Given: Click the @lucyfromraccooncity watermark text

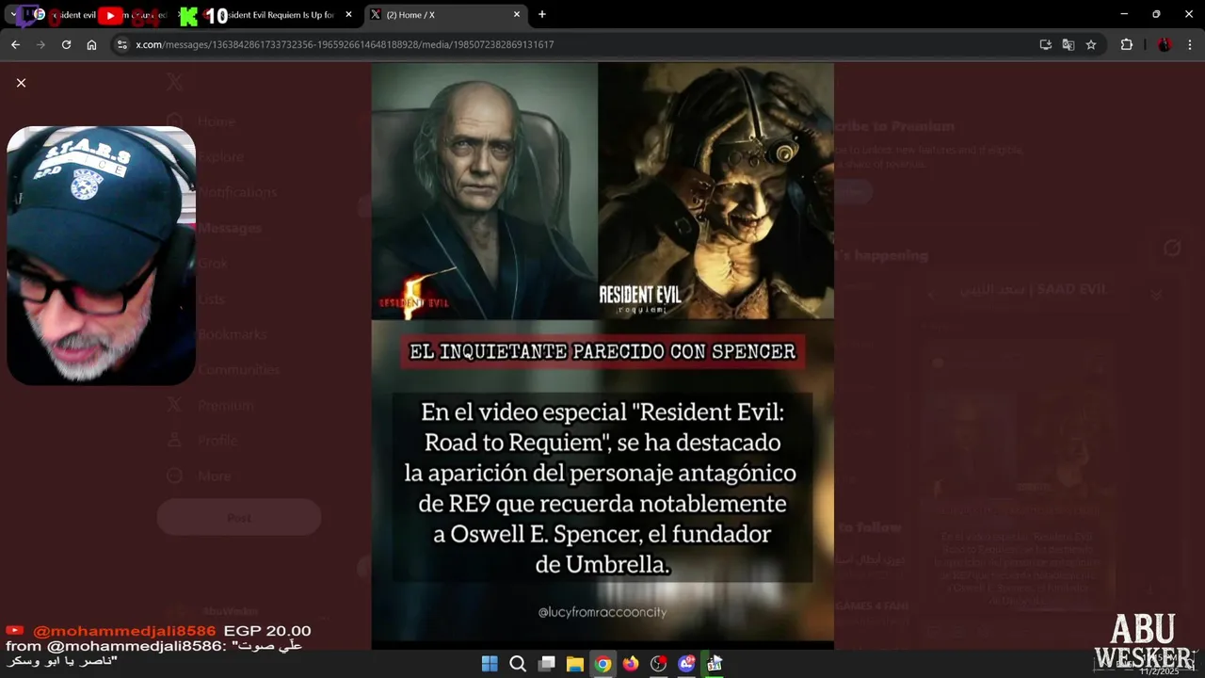Looking at the screenshot, I should click(602, 612).
